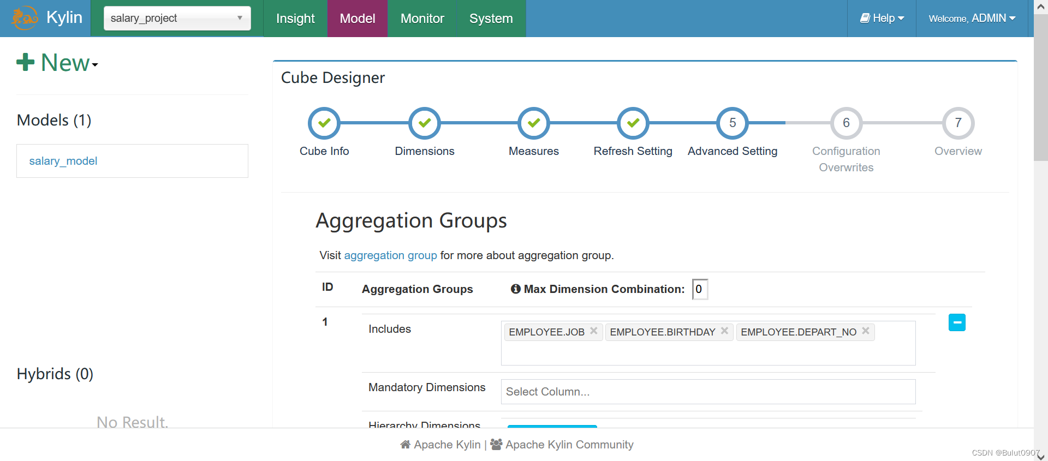Click the Cube Info step label
The height and width of the screenshot is (461, 1048).
324,151
